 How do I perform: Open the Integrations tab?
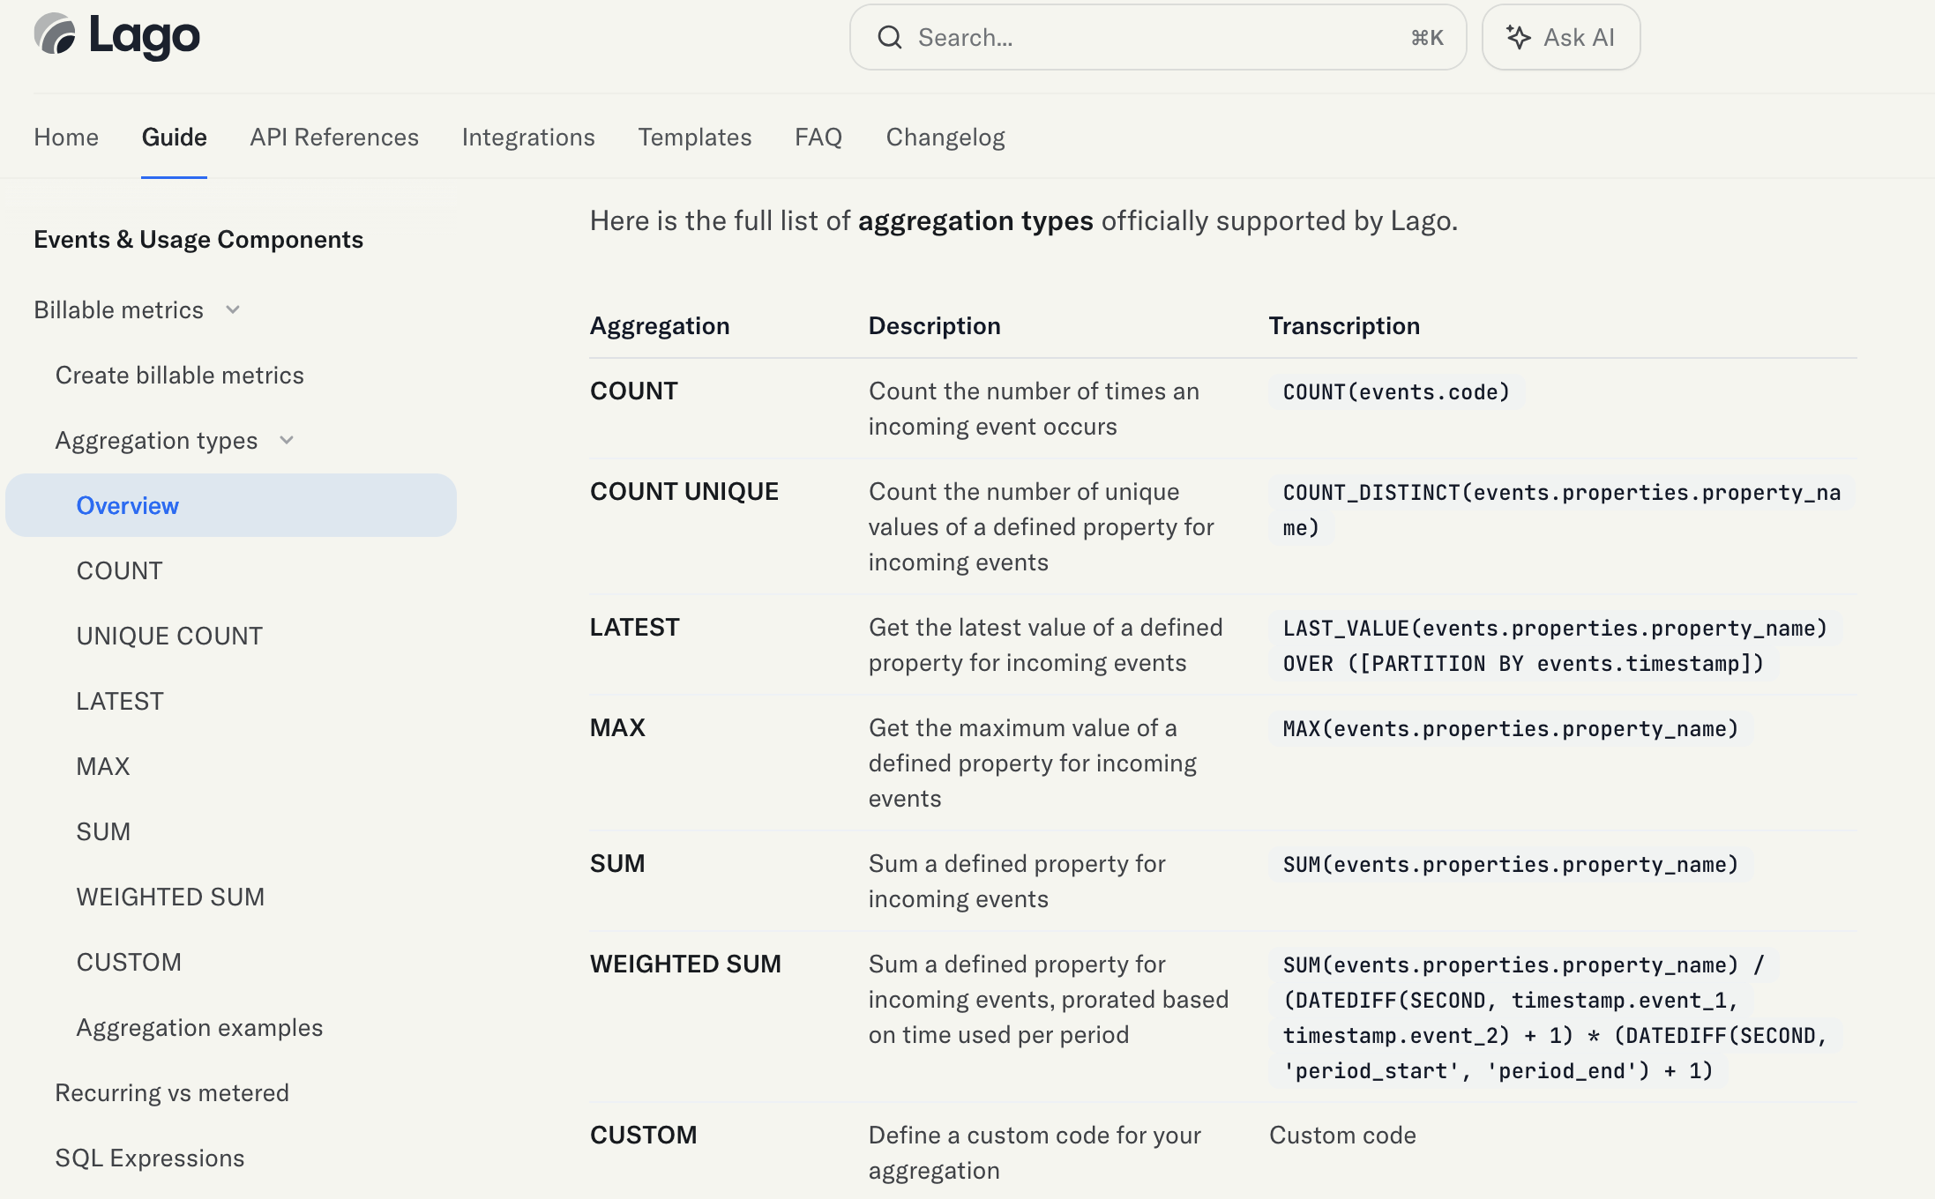pyautogui.click(x=528, y=137)
